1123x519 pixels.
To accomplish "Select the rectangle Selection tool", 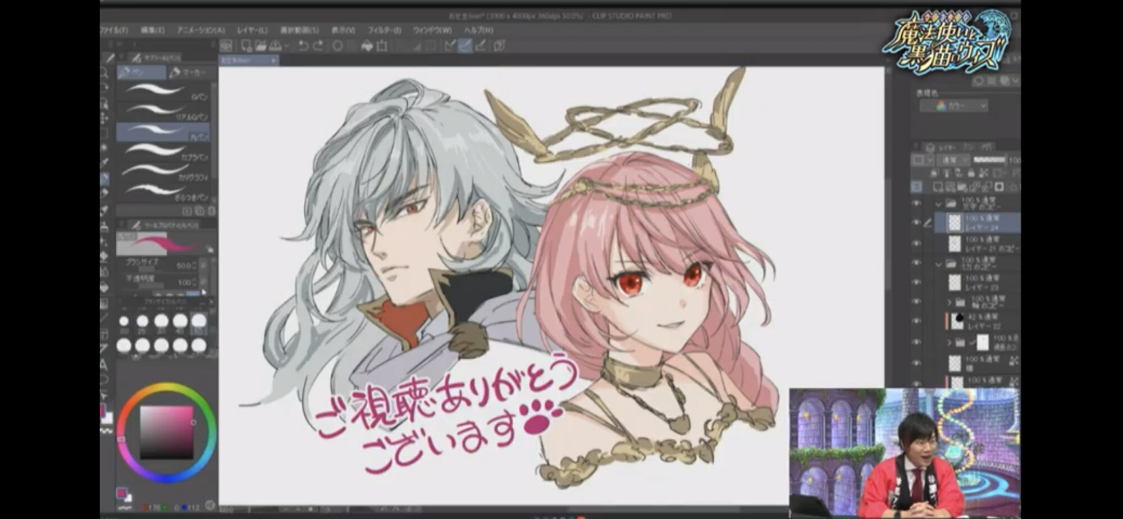I will (104, 133).
